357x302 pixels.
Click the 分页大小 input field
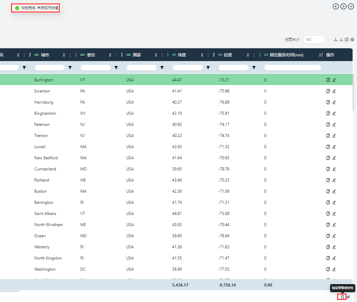tap(314, 40)
